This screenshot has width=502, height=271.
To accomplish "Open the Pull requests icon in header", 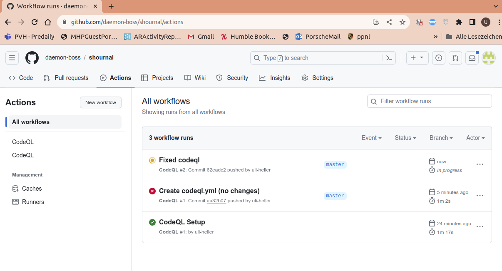I will tap(455, 58).
